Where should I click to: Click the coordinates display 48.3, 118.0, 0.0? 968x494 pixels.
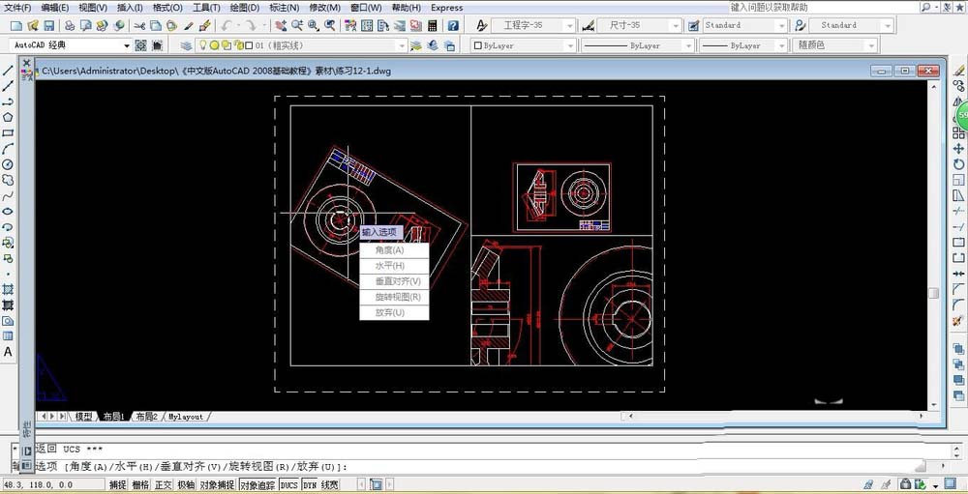[52, 484]
